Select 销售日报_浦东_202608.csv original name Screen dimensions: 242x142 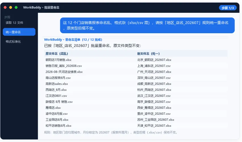64,66
